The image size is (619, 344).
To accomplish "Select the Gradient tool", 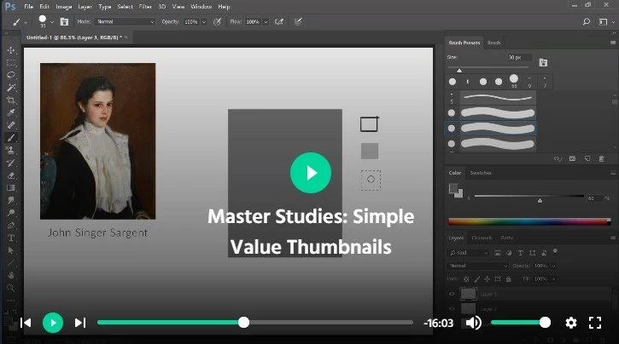I will (11, 187).
